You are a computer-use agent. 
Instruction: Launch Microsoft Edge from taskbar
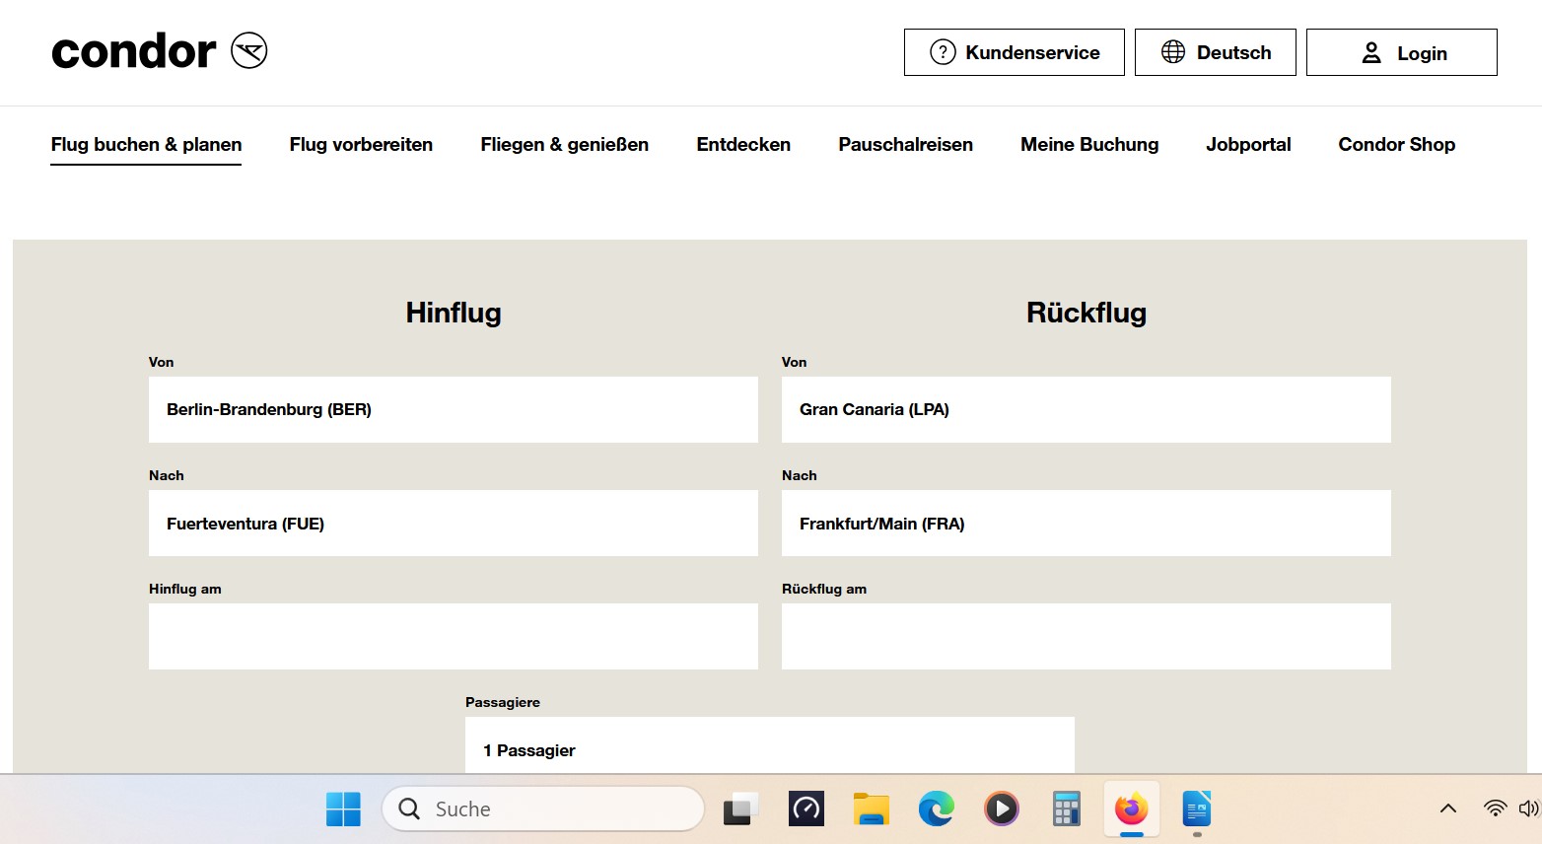coord(936,809)
